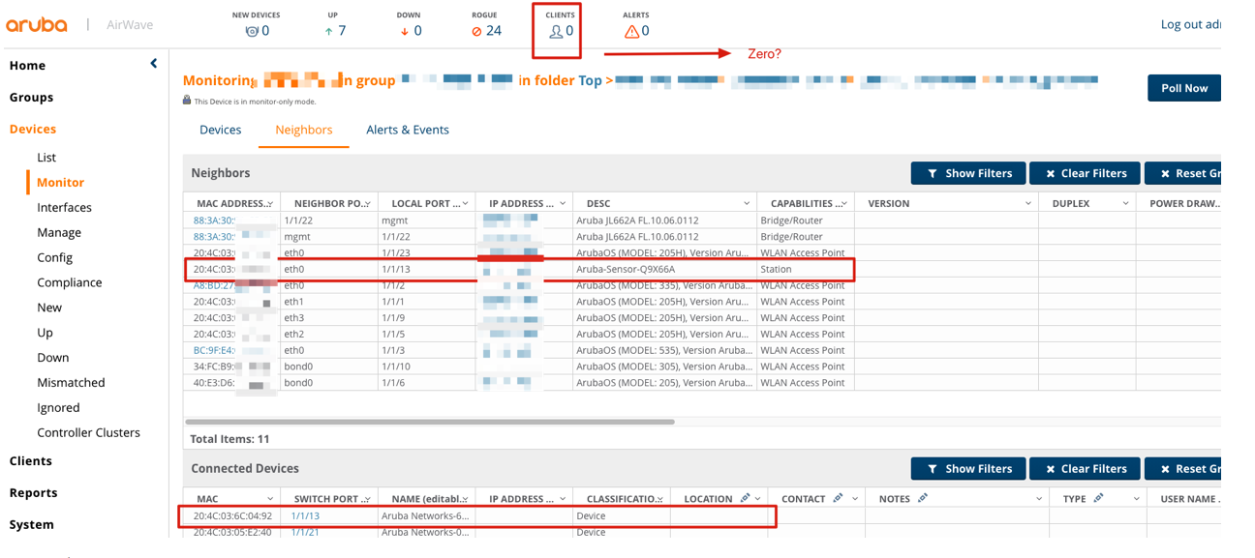Open IP Address column dropdown in Neighbors

click(563, 203)
